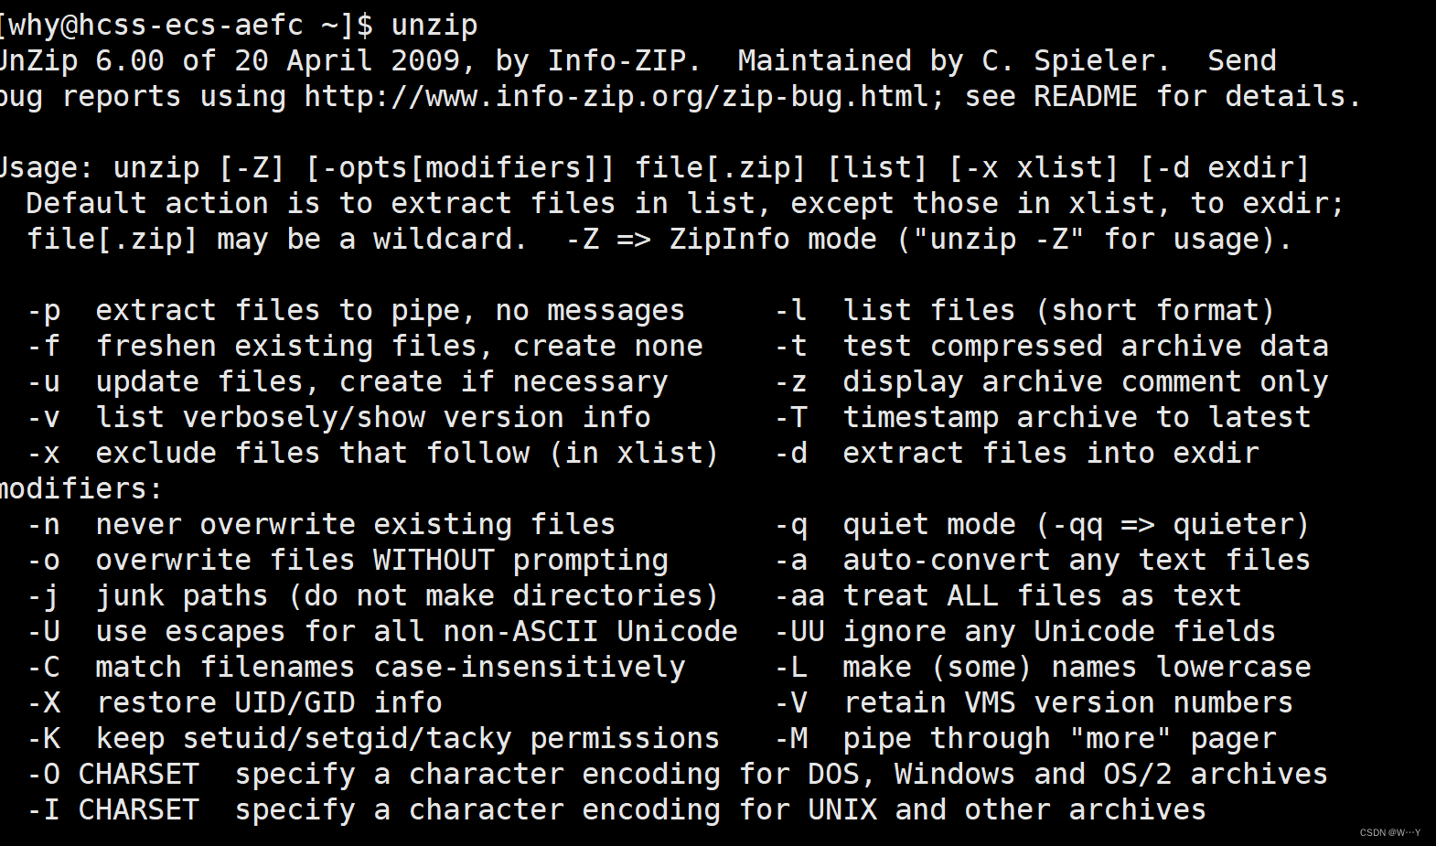The width and height of the screenshot is (1436, 846).
Task: Click the "-K" keep setuid permissions option
Action: [x=44, y=739]
